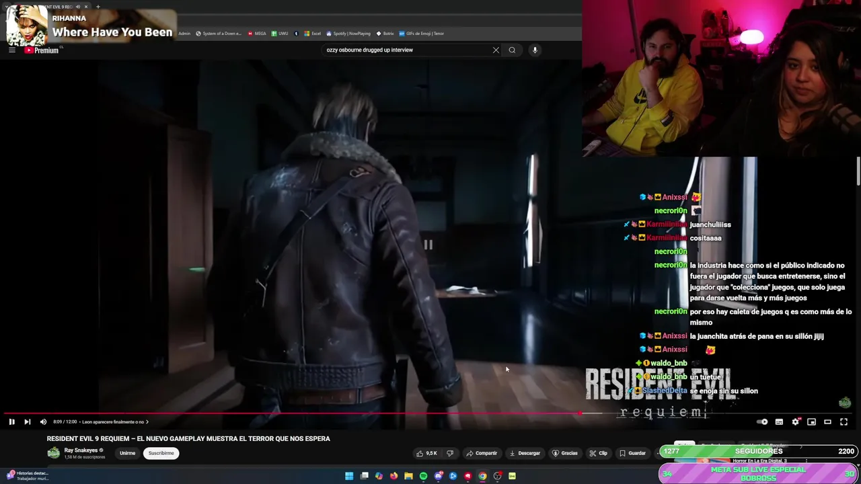Viewport: 861px width, 484px height.
Task: Join the channel via Unirme
Action: pos(127,453)
